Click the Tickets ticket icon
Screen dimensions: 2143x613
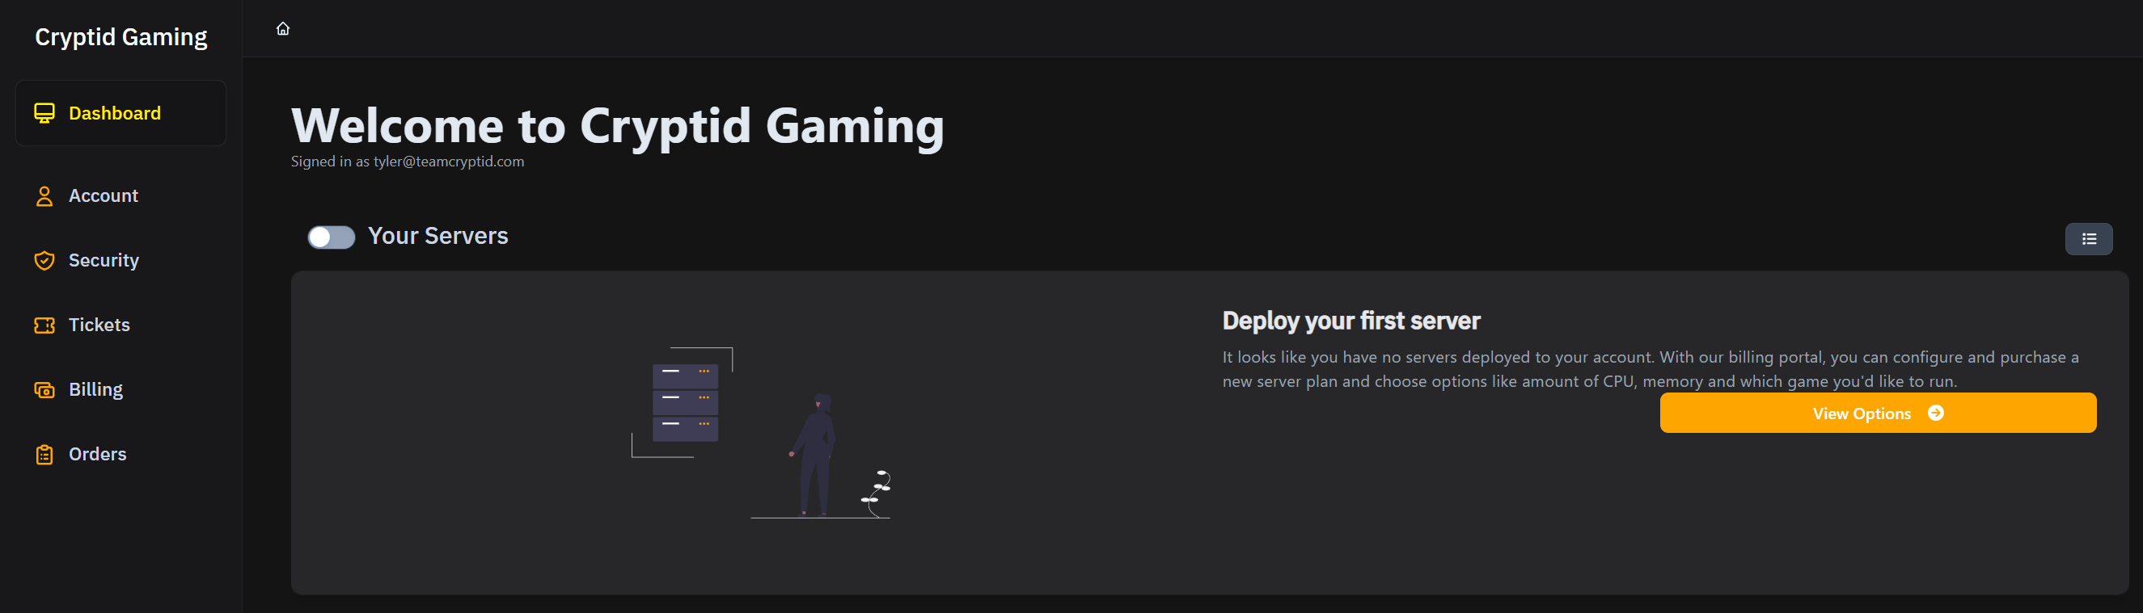pyautogui.click(x=44, y=325)
